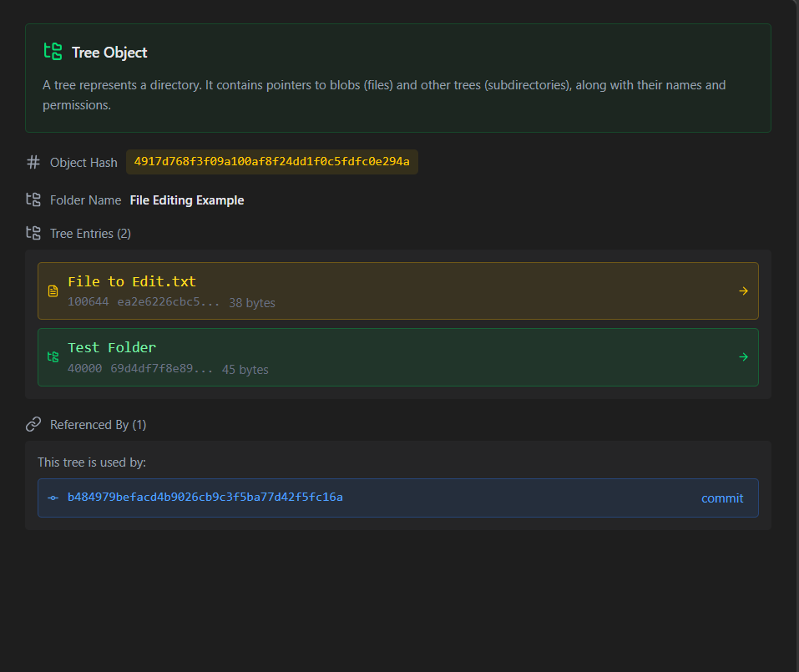This screenshot has width=799, height=672.
Task: Click the blue commit label
Action: pos(722,498)
